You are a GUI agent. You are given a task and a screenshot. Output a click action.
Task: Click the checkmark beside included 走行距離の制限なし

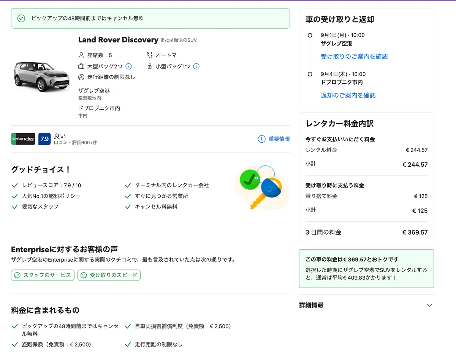128,345
